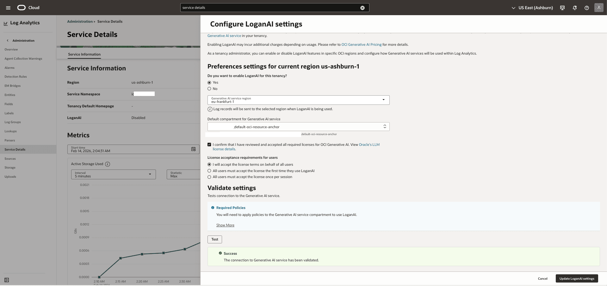Screen dimensions: 607x286
Task: Collapse the sidebar with bottom-left icon
Action: point(7,280)
